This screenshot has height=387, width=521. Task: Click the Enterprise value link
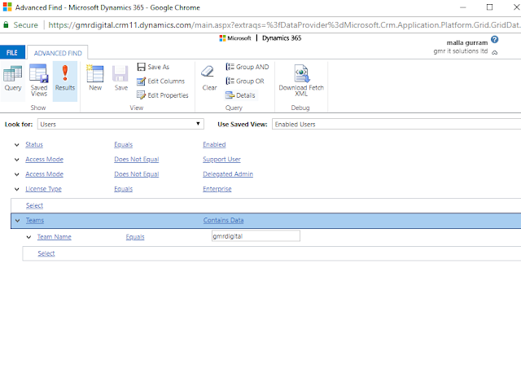217,189
